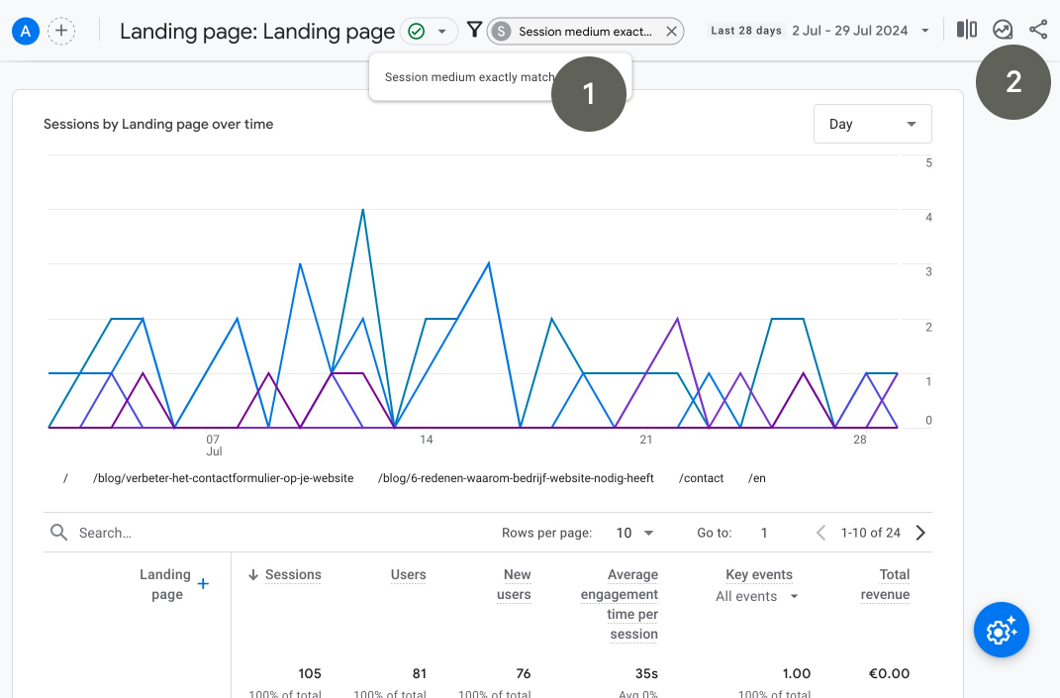Click the Landing page dimension column header

point(166,584)
